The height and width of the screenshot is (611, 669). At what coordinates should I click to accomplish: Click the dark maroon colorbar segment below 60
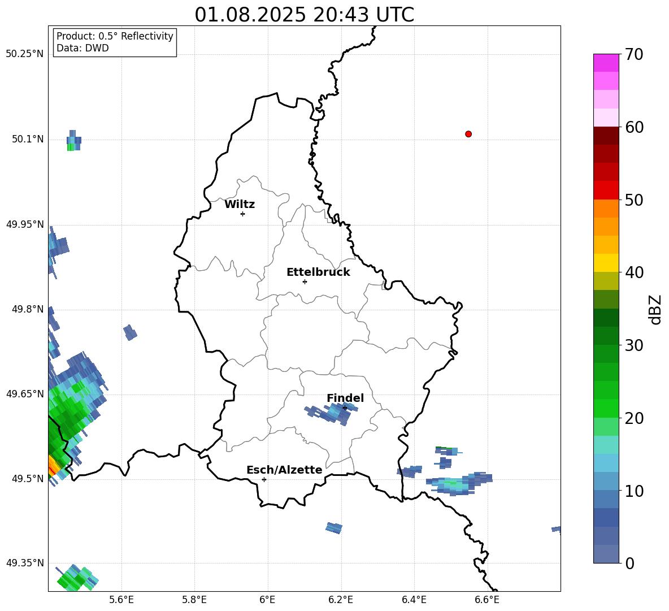[606, 136]
